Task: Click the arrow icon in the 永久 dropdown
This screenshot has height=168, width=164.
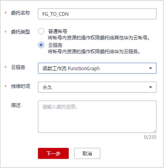Action: pos(150,87)
